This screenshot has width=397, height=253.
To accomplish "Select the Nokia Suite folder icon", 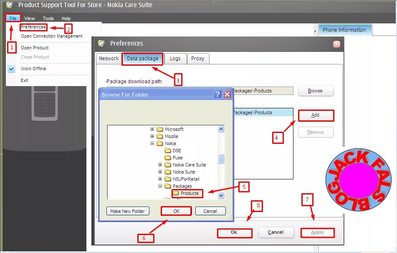I will pos(168,171).
